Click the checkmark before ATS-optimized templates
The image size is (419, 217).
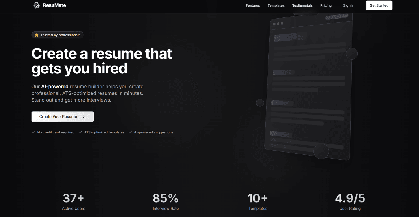click(80, 132)
